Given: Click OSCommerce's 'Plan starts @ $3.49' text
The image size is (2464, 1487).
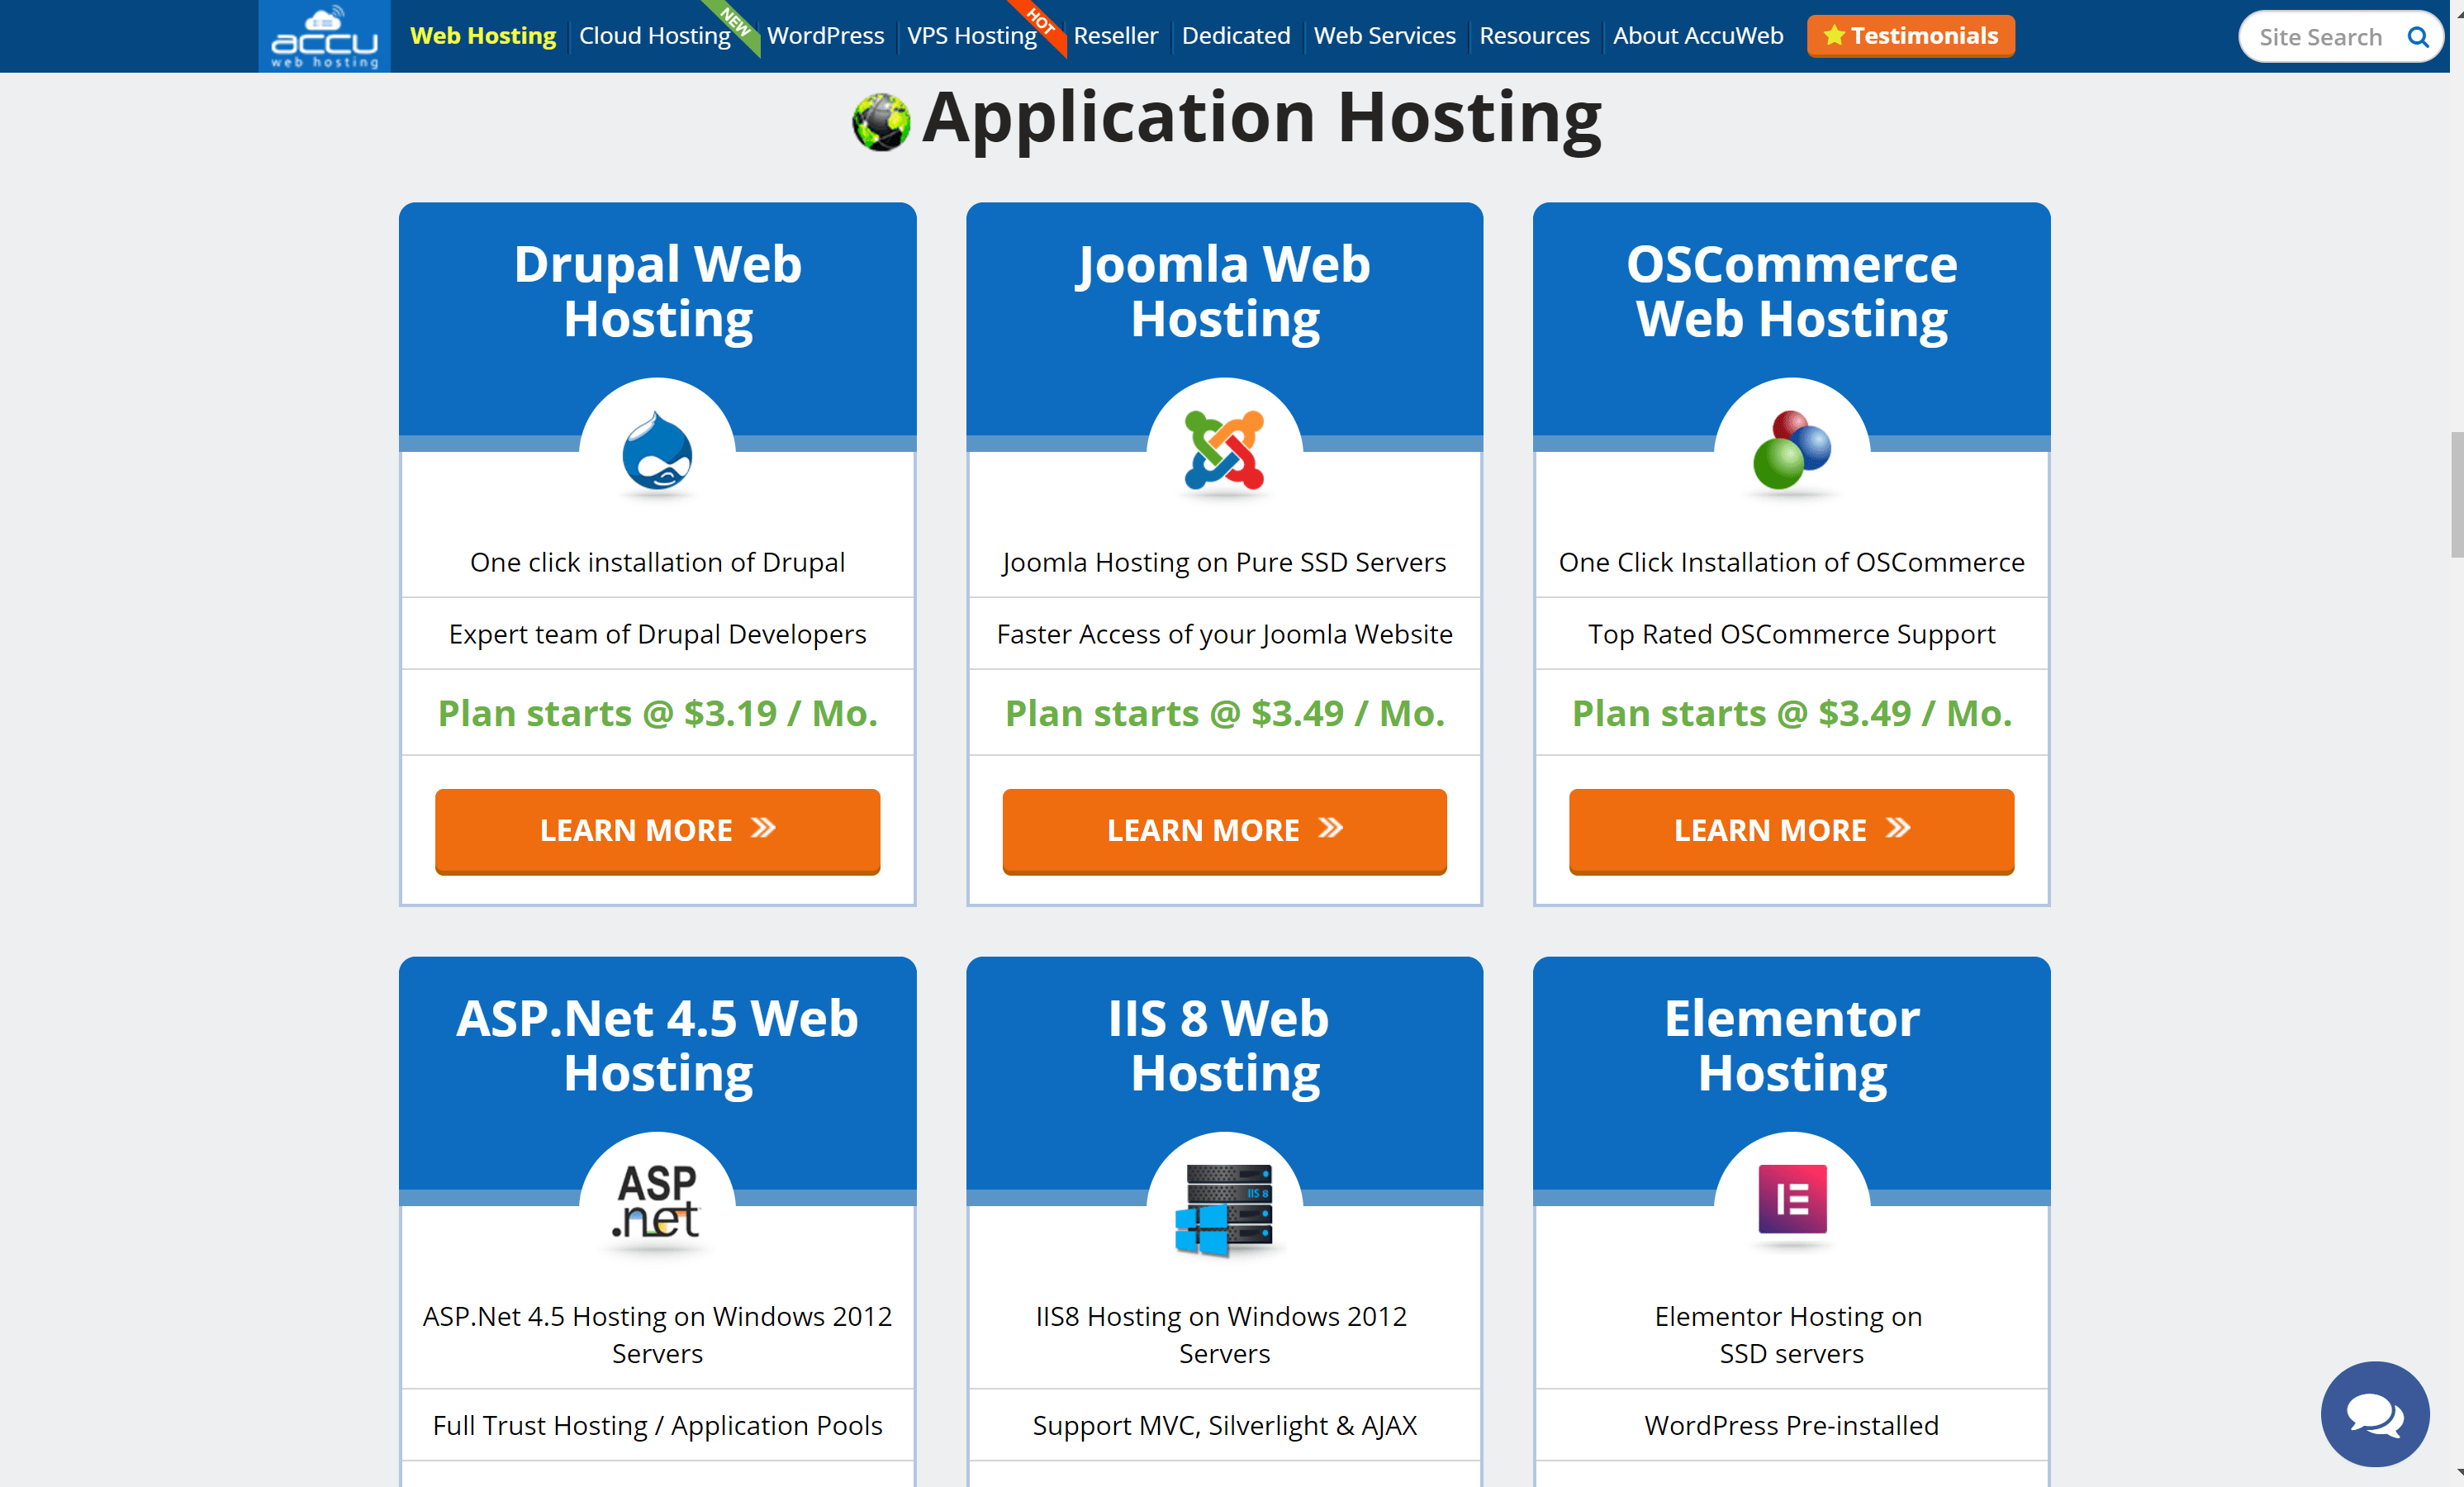Looking at the screenshot, I should [1791, 713].
